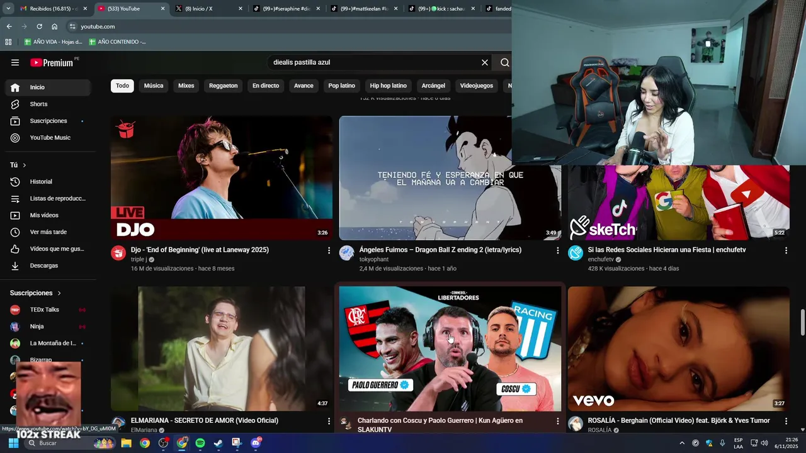Open Shorts in the sidebar
Image resolution: width=806 pixels, height=453 pixels.
coord(48,104)
